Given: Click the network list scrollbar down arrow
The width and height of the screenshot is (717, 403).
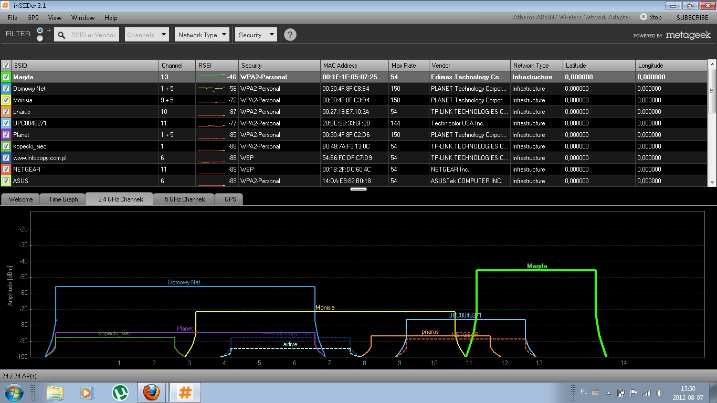Looking at the screenshot, I should click(x=712, y=182).
